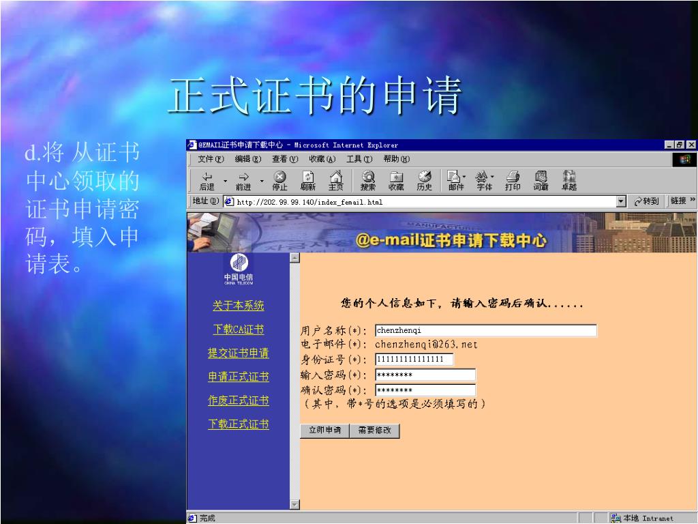
Task: Refresh the page with 刷新 icon
Action: (x=307, y=181)
